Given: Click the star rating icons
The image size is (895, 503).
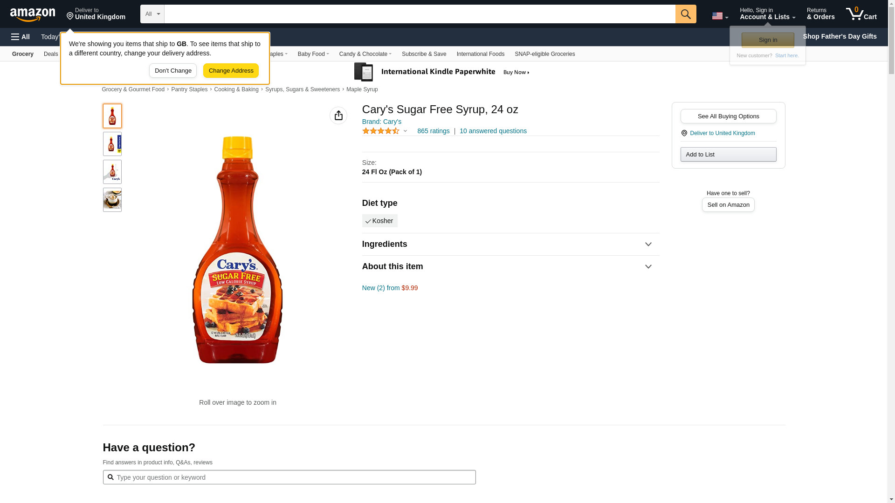Looking at the screenshot, I should tap(381, 131).
